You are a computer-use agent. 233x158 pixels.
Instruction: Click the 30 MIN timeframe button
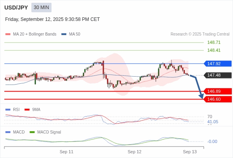[41, 8]
